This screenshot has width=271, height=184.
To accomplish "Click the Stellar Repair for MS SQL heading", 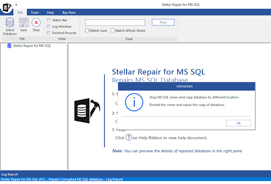I will pyautogui.click(x=158, y=72).
